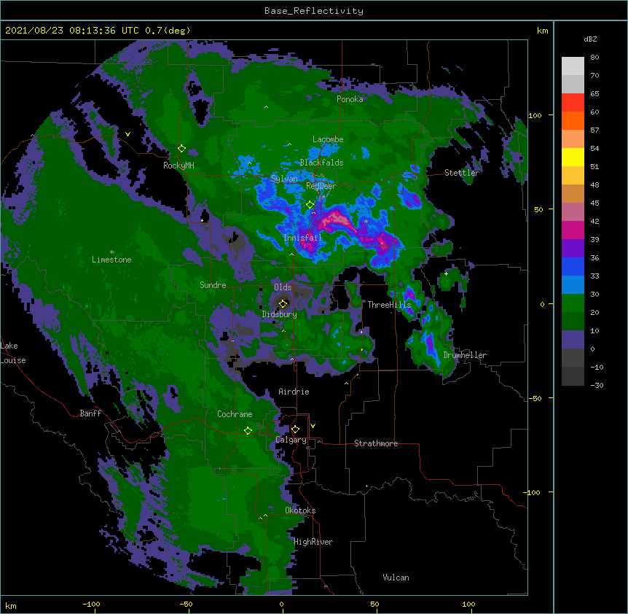Click the 80 value in the dBZ legend

[594, 58]
